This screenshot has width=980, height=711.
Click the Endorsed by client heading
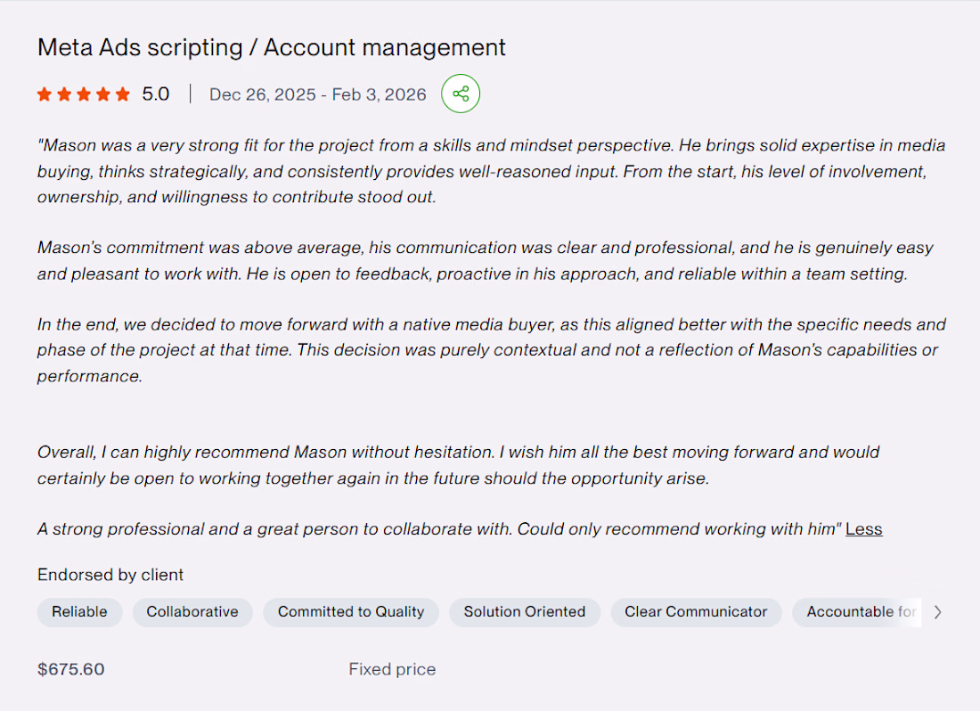pos(110,575)
